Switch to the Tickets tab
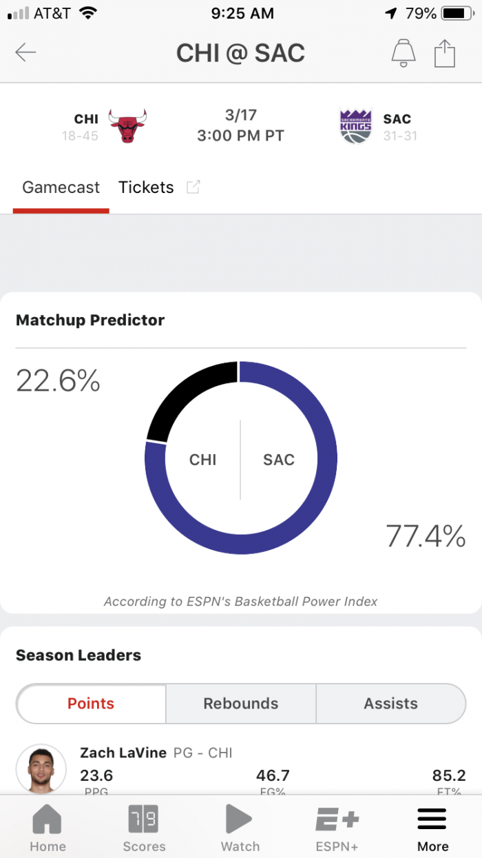This screenshot has width=482, height=858. [146, 187]
